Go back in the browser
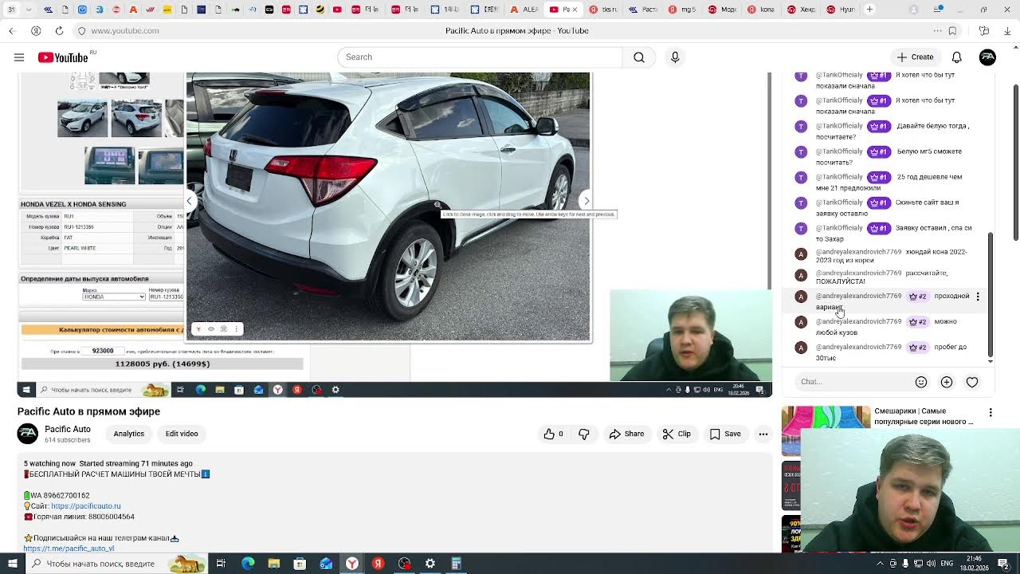 point(12,31)
